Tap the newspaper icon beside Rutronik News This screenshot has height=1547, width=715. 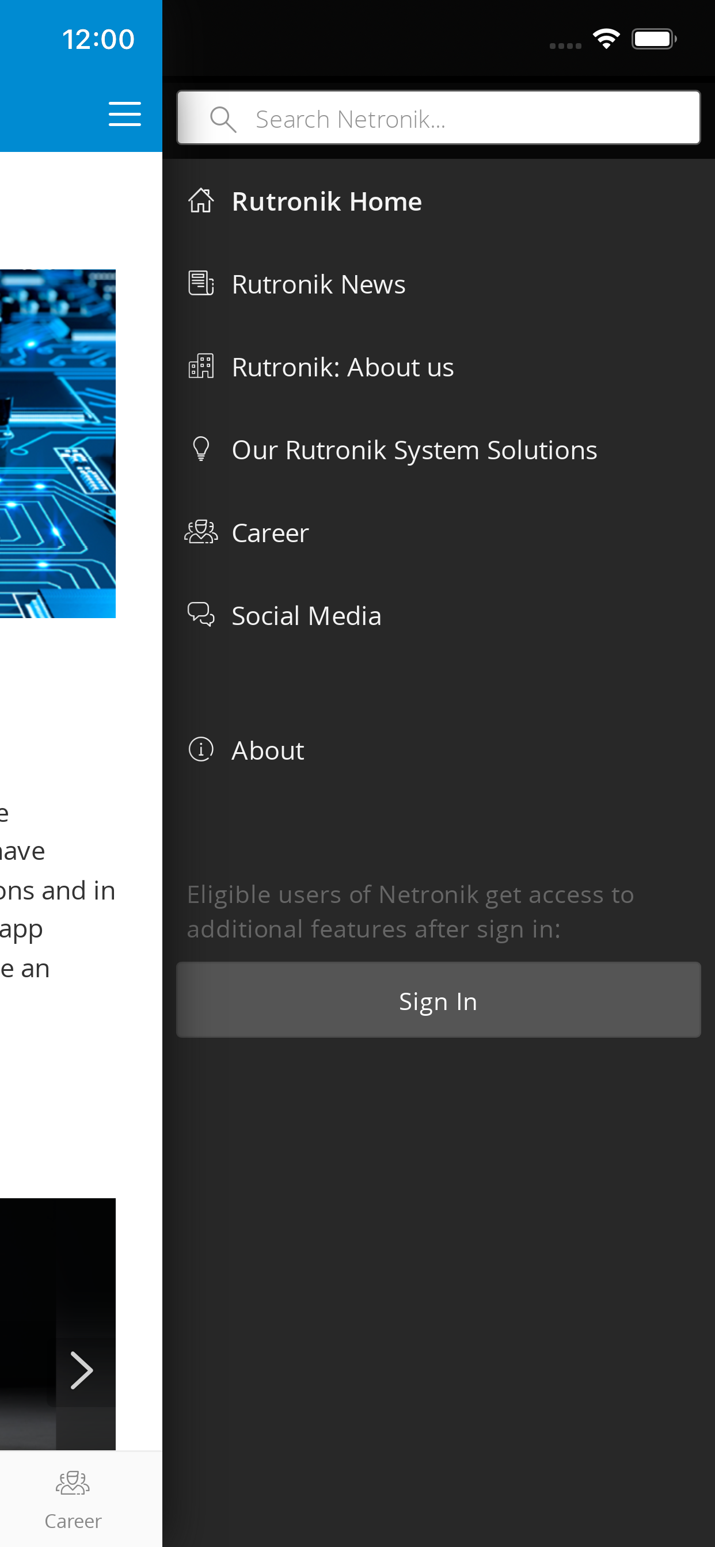click(201, 284)
